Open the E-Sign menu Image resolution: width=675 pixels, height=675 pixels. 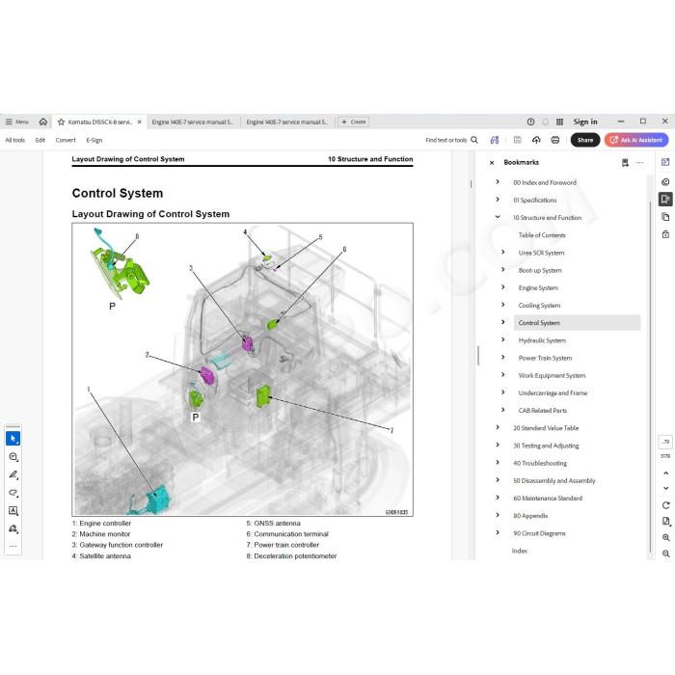tap(94, 140)
